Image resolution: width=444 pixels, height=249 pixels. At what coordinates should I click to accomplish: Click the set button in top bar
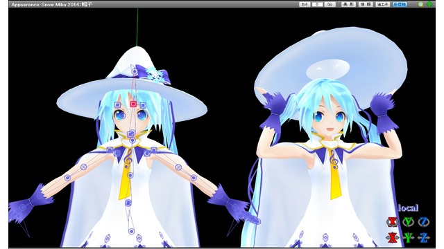click(x=305, y=4)
